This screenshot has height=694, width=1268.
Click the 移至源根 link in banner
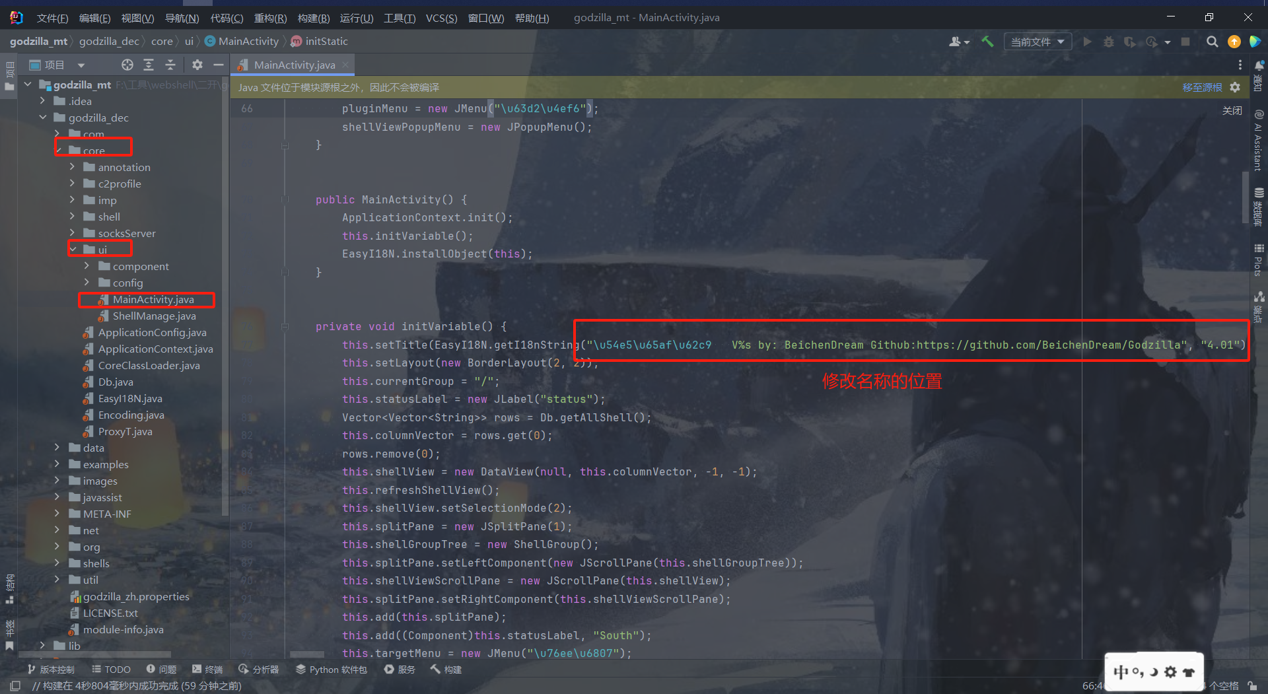pos(1202,87)
